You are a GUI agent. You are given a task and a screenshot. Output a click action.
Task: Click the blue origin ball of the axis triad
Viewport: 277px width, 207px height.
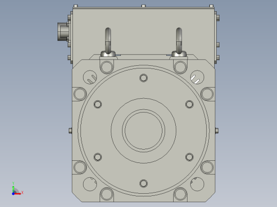pos(13,194)
